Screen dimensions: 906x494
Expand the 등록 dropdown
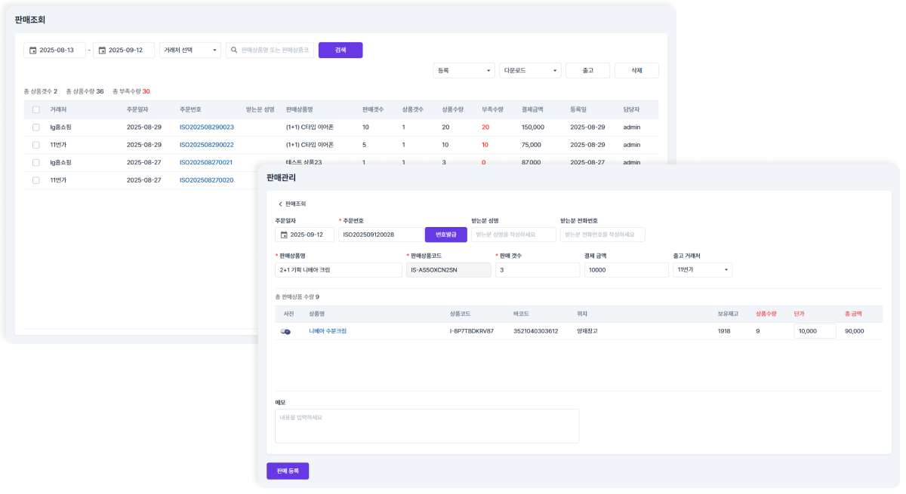tap(464, 71)
